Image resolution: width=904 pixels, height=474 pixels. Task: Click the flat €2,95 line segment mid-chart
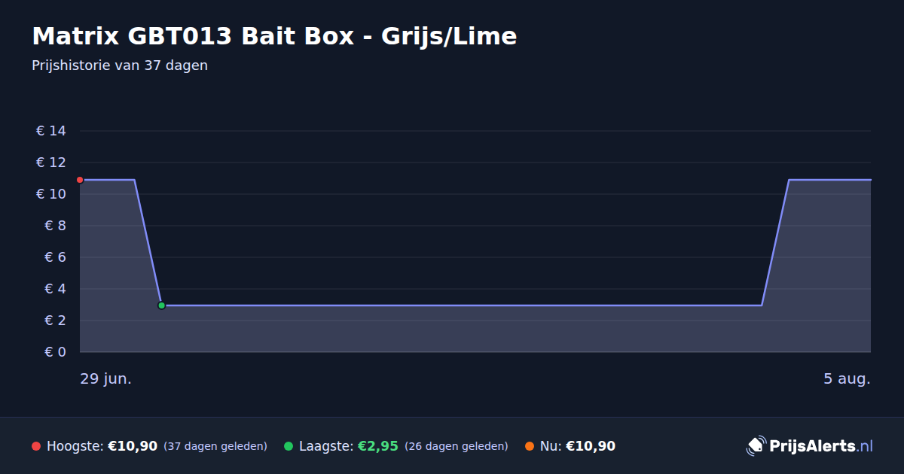click(x=461, y=305)
